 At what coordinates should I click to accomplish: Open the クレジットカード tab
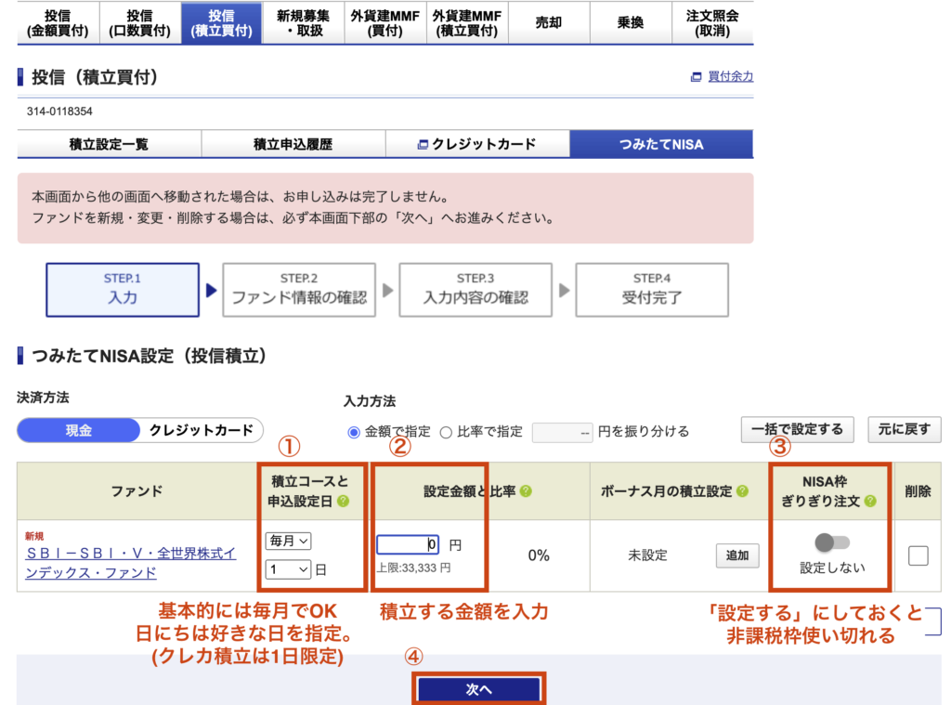pyautogui.click(x=477, y=144)
